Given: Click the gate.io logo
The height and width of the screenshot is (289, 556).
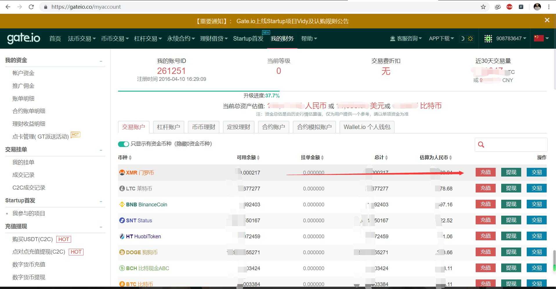Looking at the screenshot, I should pyautogui.click(x=24, y=38).
